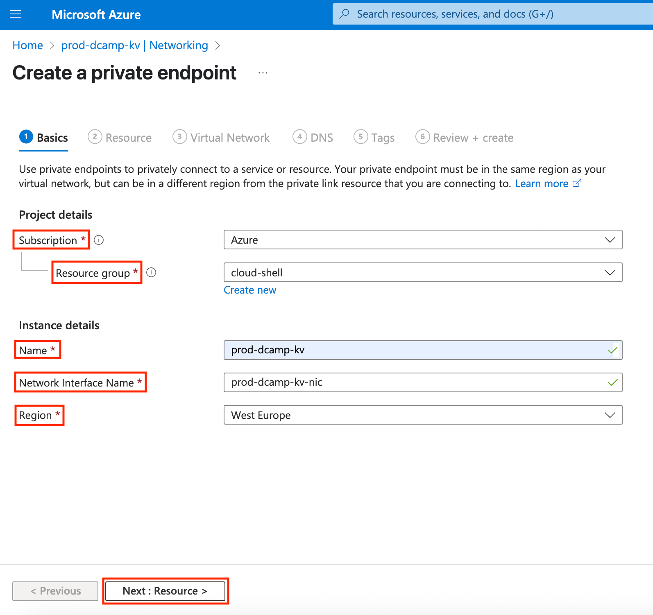Click Create new resource group link
Image resolution: width=653 pixels, height=615 pixels.
pos(250,290)
